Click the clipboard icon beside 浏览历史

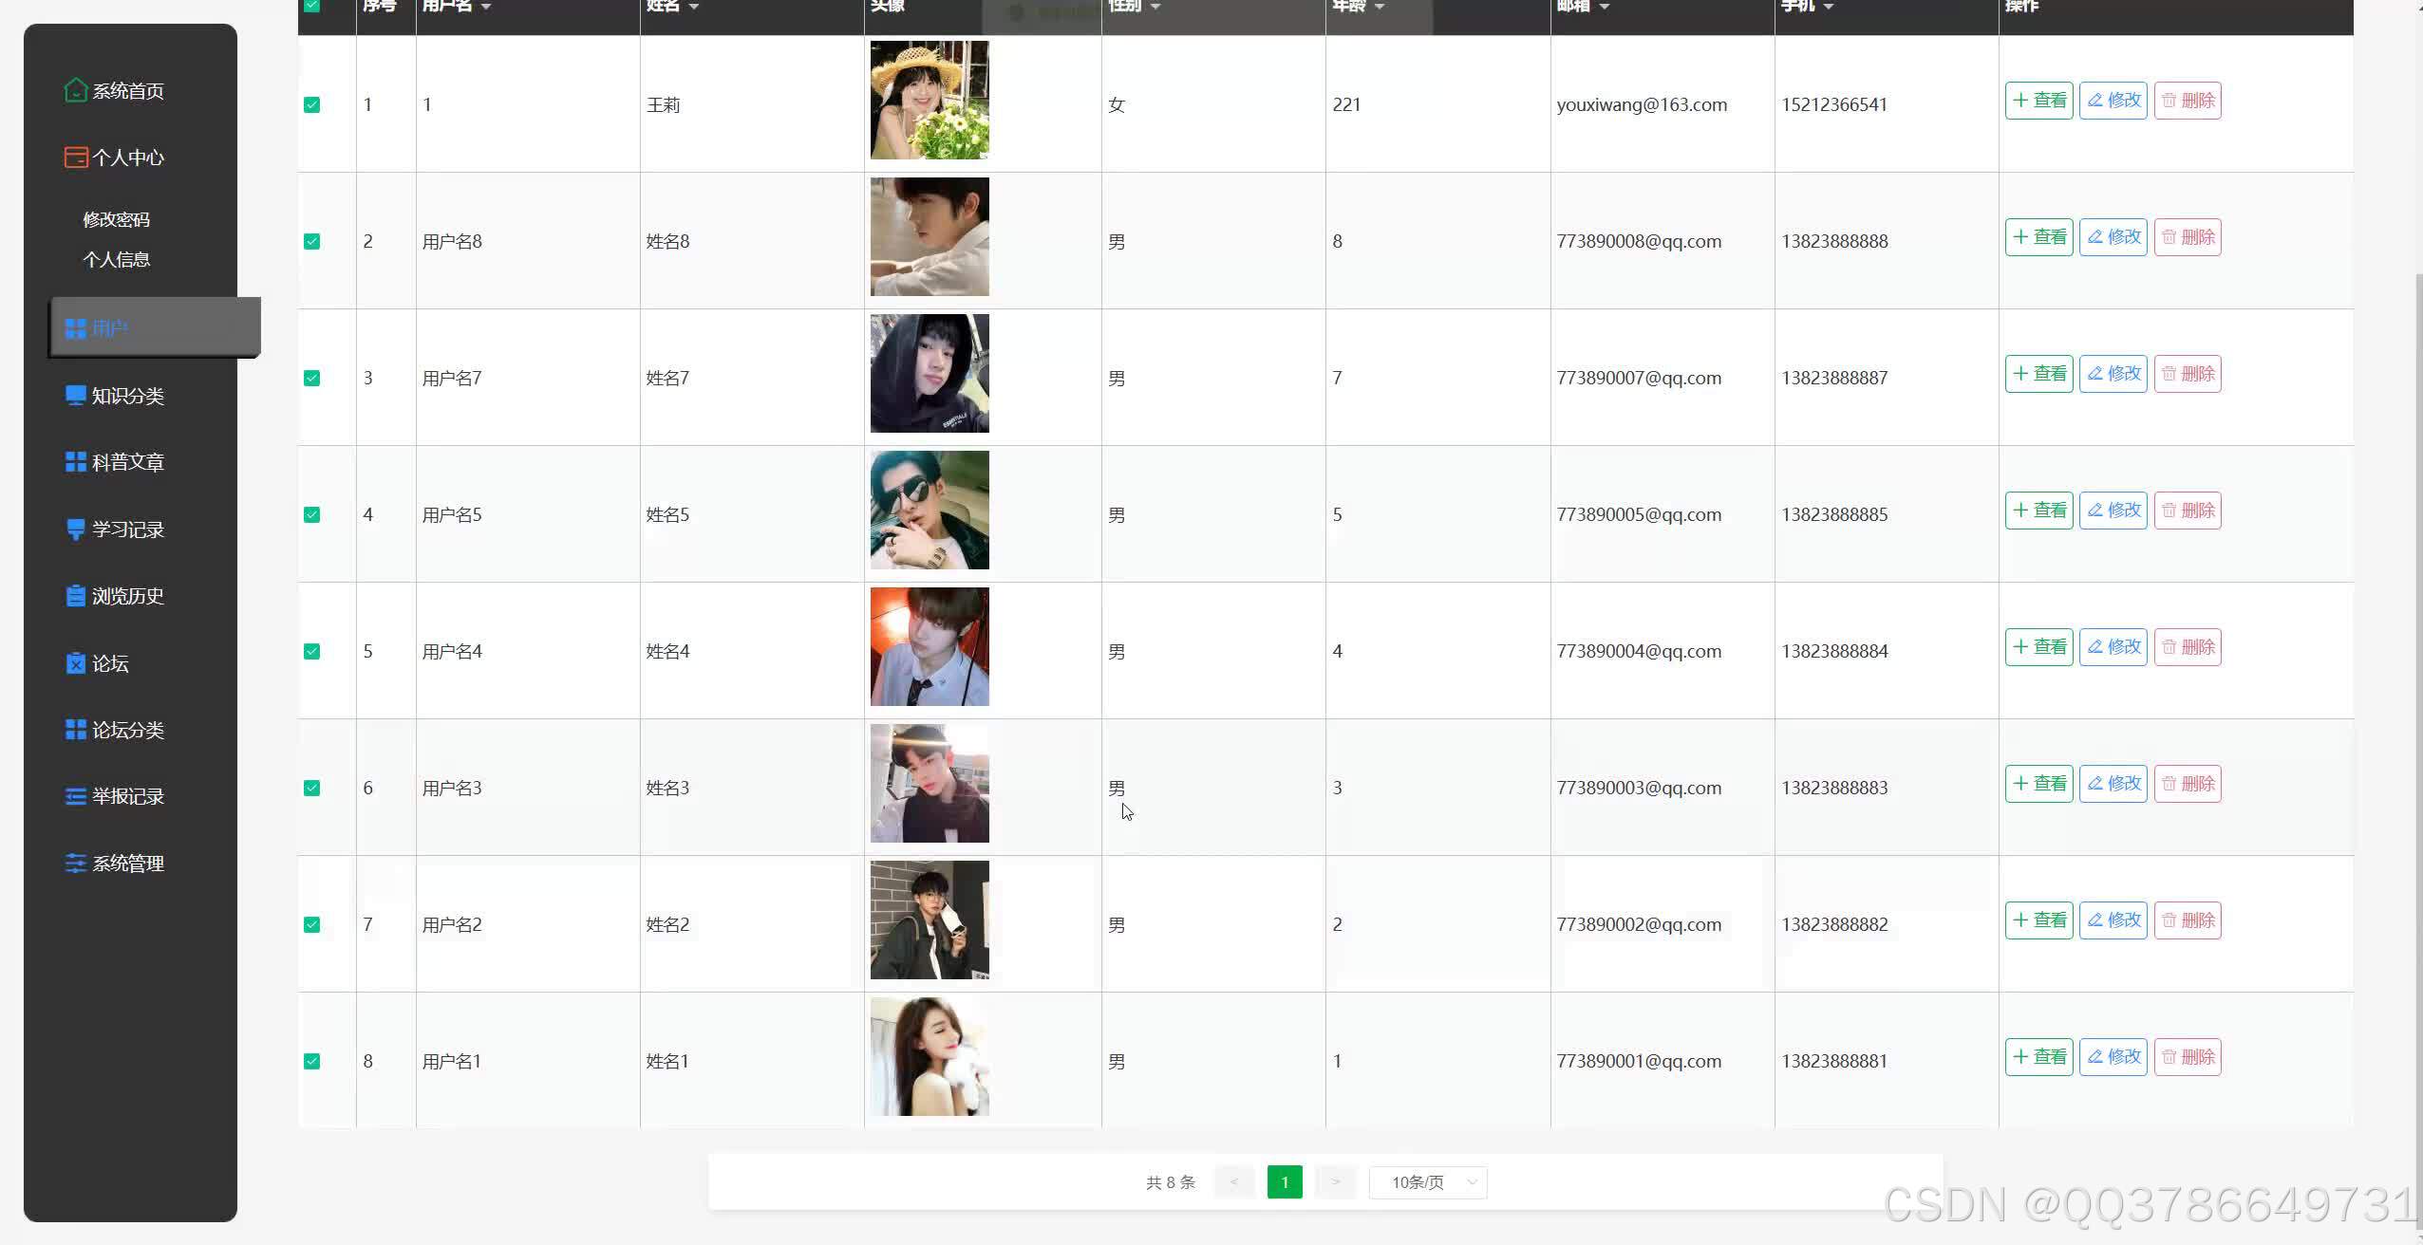tap(75, 596)
